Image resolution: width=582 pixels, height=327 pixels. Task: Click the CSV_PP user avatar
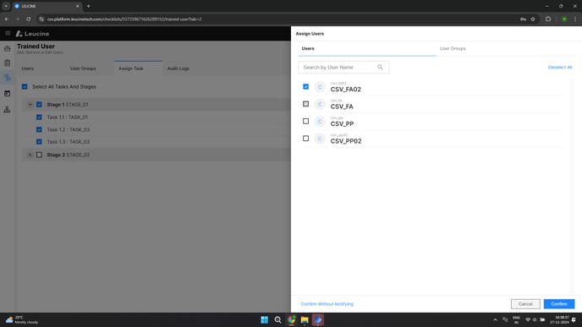(x=320, y=121)
